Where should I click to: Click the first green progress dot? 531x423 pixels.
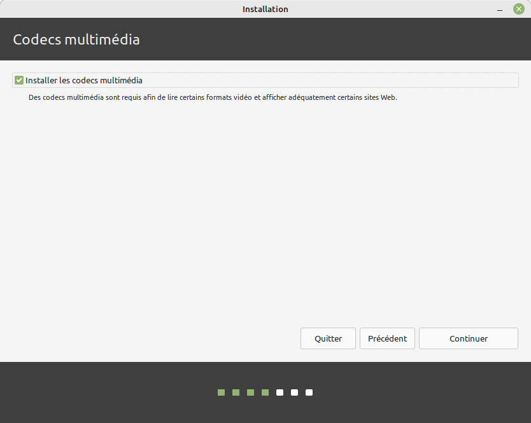(221, 392)
